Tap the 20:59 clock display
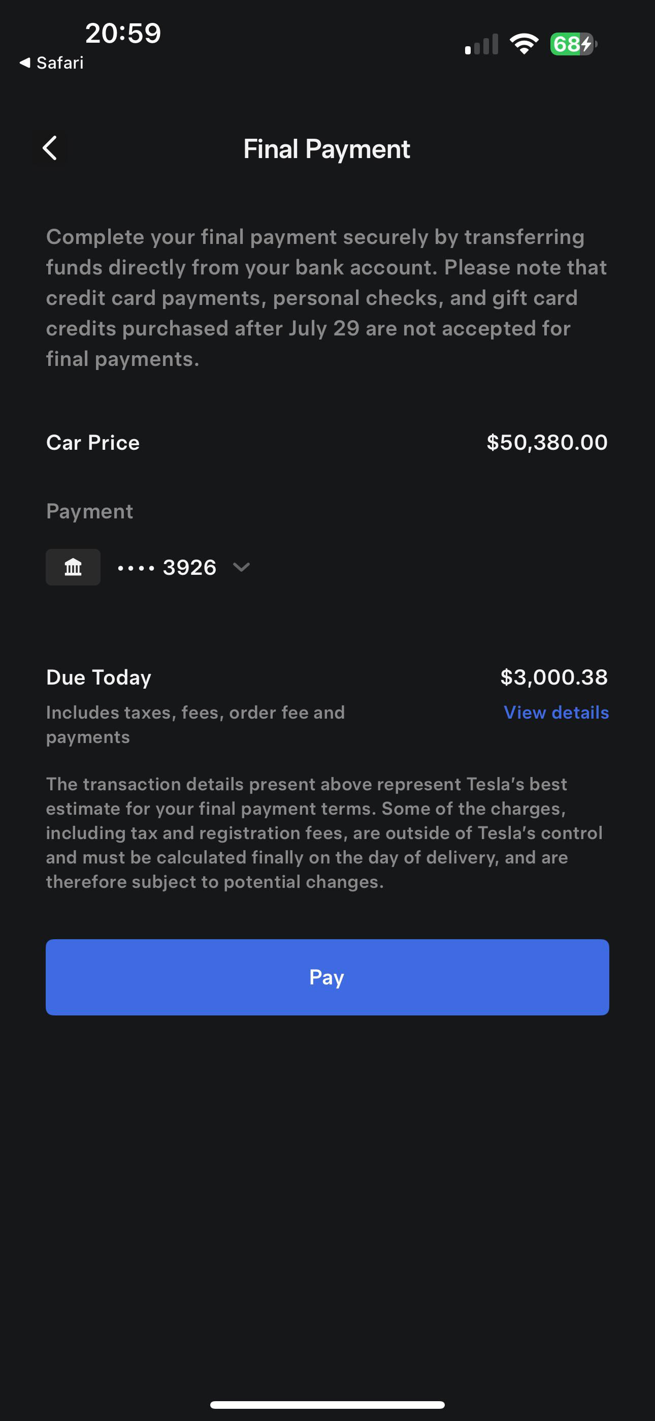The height and width of the screenshot is (1421, 655). point(123,33)
